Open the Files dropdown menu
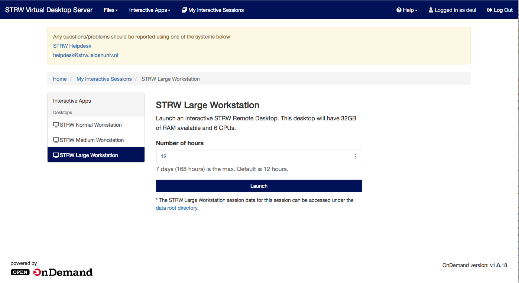519x283 pixels. 111,10
